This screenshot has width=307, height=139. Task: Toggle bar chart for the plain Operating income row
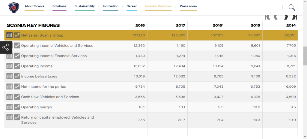point(10,66)
